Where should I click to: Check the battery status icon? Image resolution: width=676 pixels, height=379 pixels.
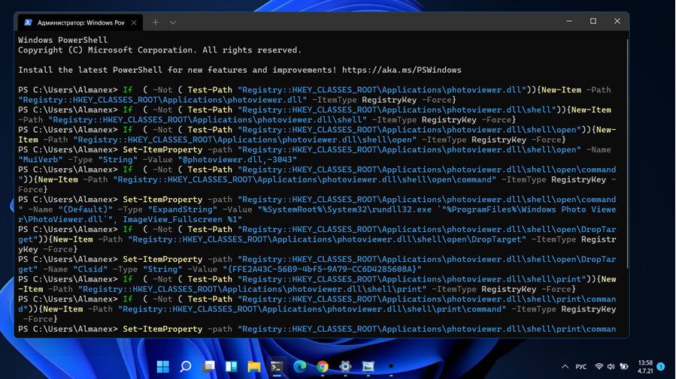[x=624, y=367]
